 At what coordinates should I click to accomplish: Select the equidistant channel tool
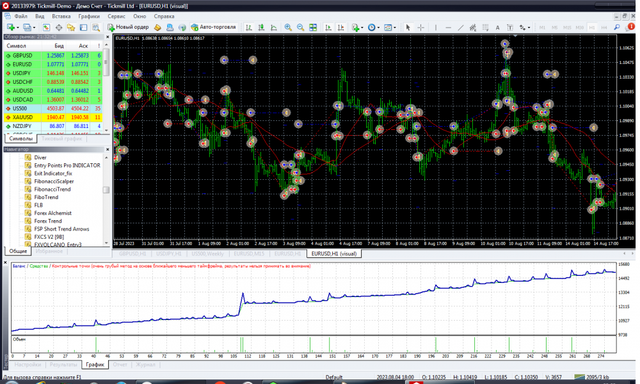(x=473, y=28)
